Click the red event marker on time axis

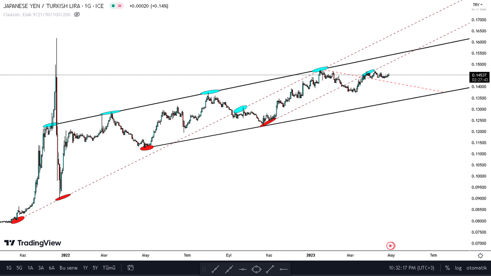(391, 246)
